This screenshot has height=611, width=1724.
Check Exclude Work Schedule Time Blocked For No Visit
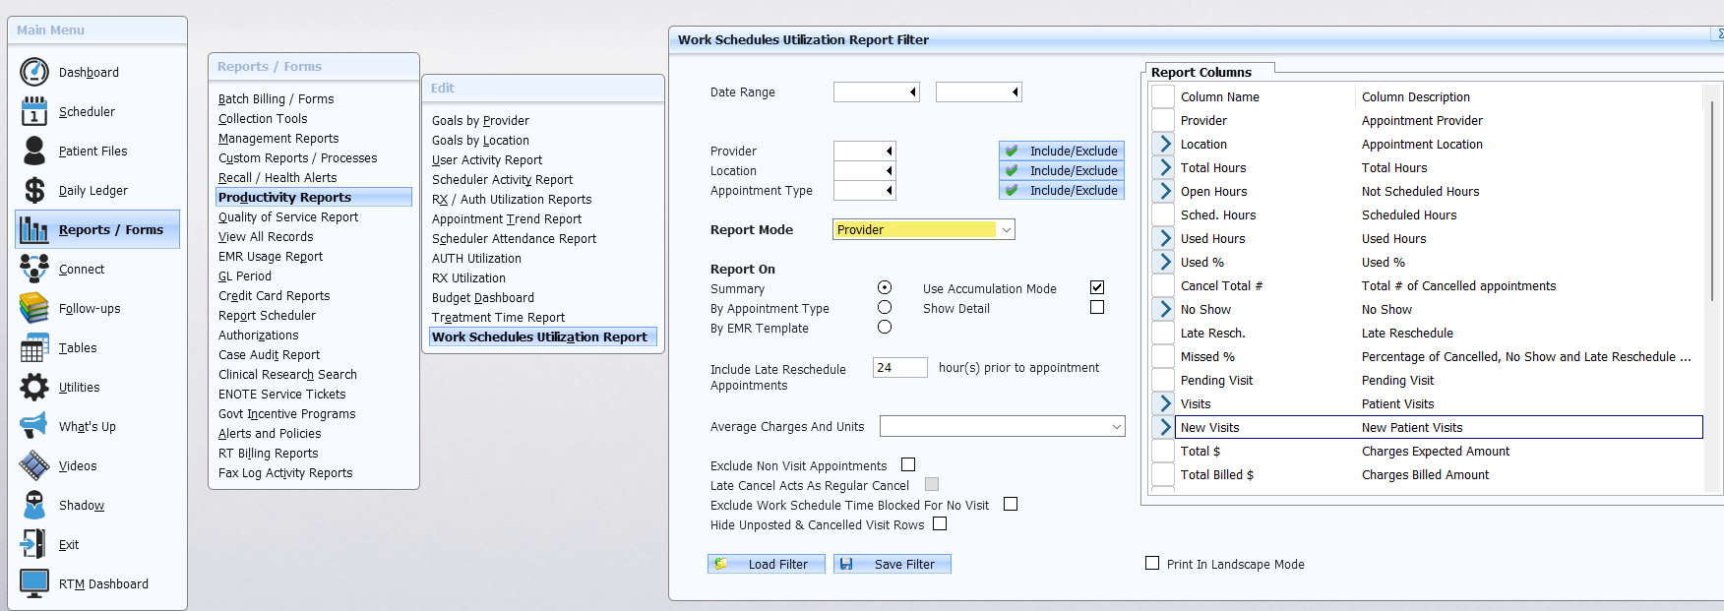coord(1011,504)
